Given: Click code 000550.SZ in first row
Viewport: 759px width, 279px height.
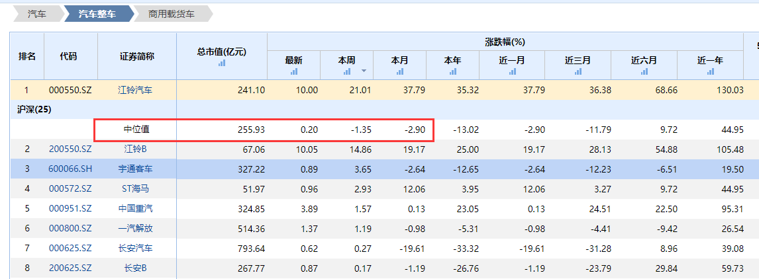Looking at the screenshot, I should point(70,90).
